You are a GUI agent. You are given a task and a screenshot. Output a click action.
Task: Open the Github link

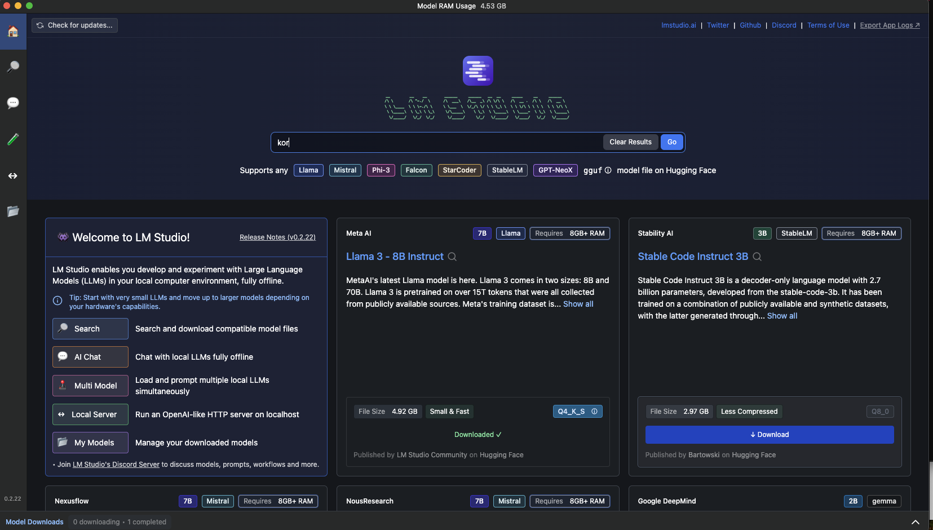[x=750, y=25]
